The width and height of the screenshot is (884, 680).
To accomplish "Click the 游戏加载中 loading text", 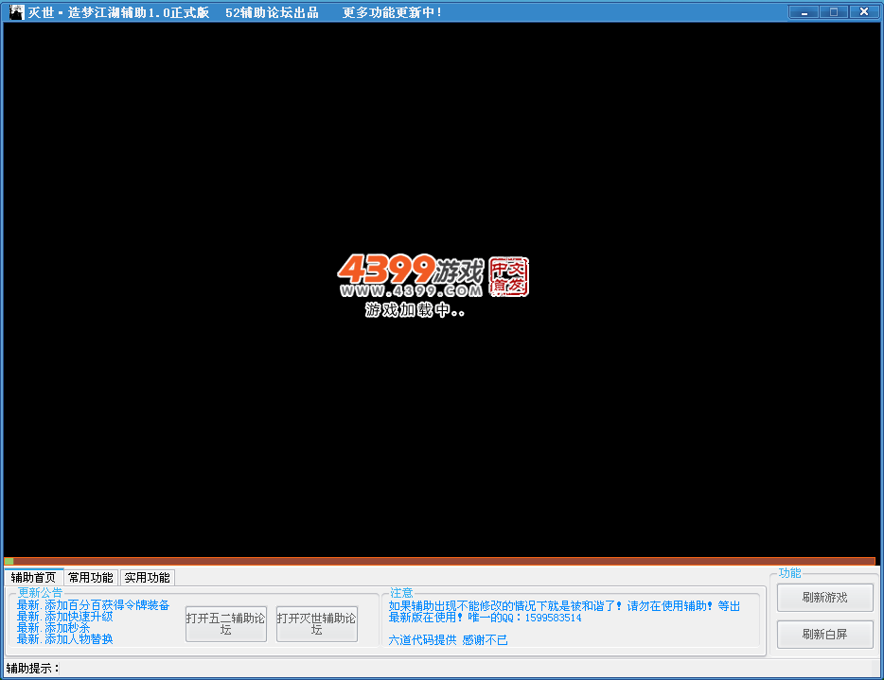I will click(415, 310).
